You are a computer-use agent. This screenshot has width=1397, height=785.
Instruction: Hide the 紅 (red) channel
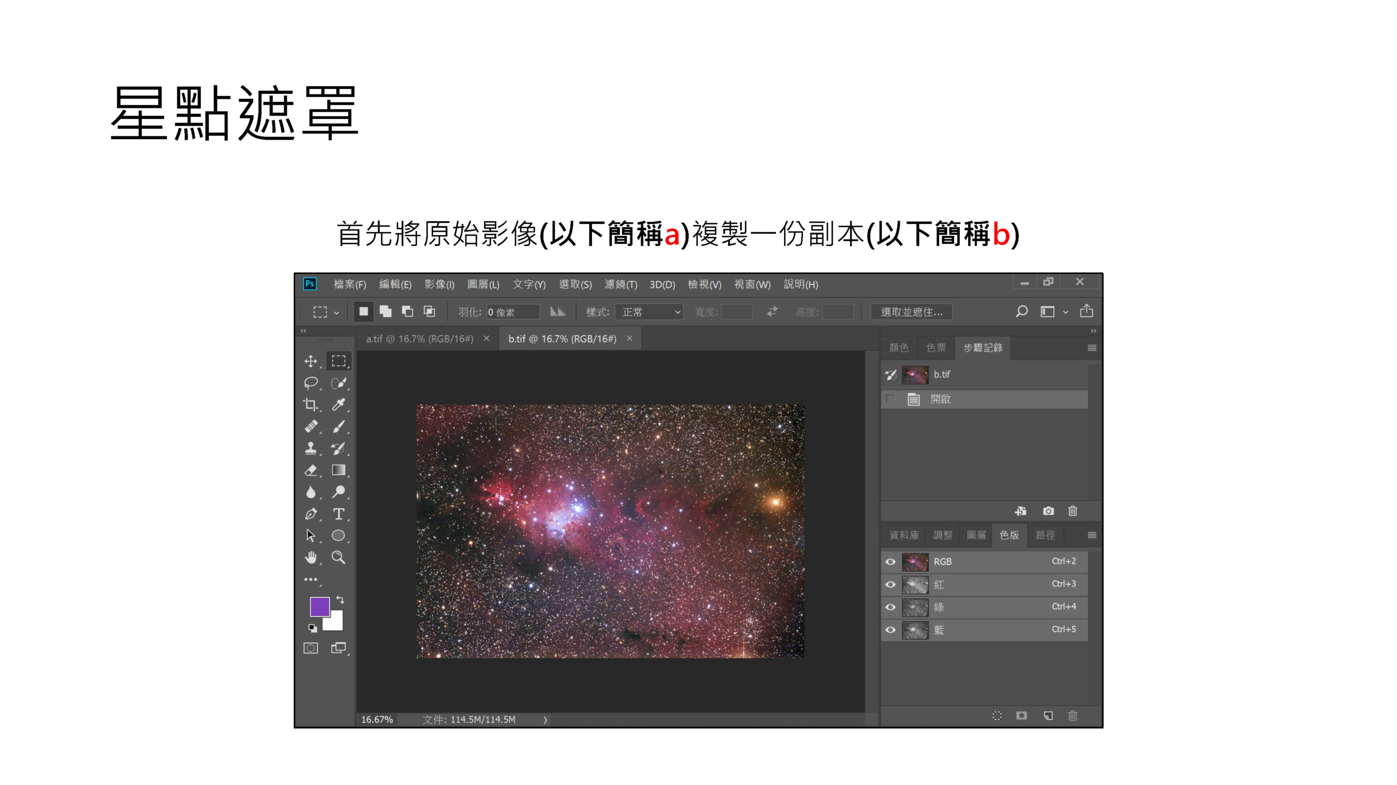891,584
